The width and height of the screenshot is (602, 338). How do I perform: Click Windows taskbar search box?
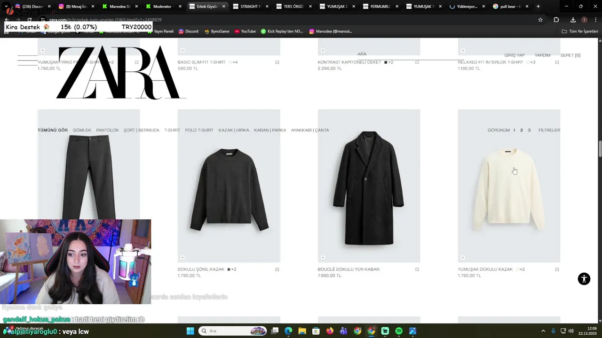click(233, 331)
